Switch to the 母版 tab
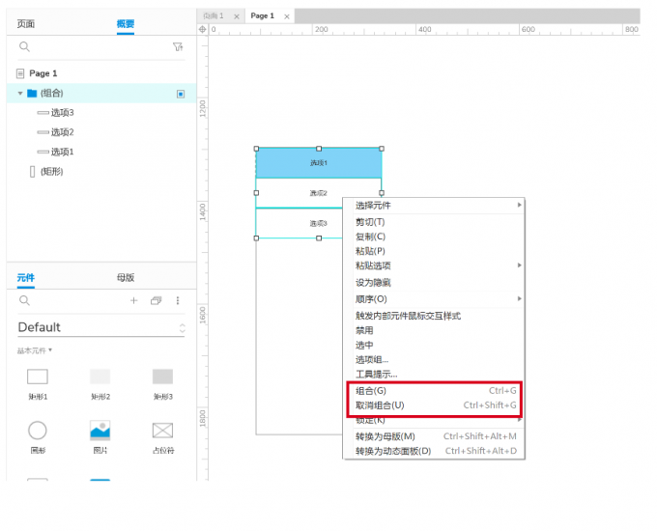Image resolution: width=657 pixels, height=531 pixels. [126, 278]
